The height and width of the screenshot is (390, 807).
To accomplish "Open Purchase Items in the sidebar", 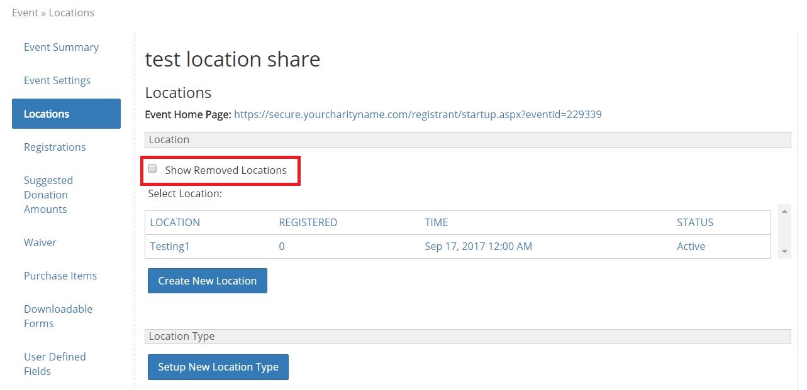I will click(60, 276).
